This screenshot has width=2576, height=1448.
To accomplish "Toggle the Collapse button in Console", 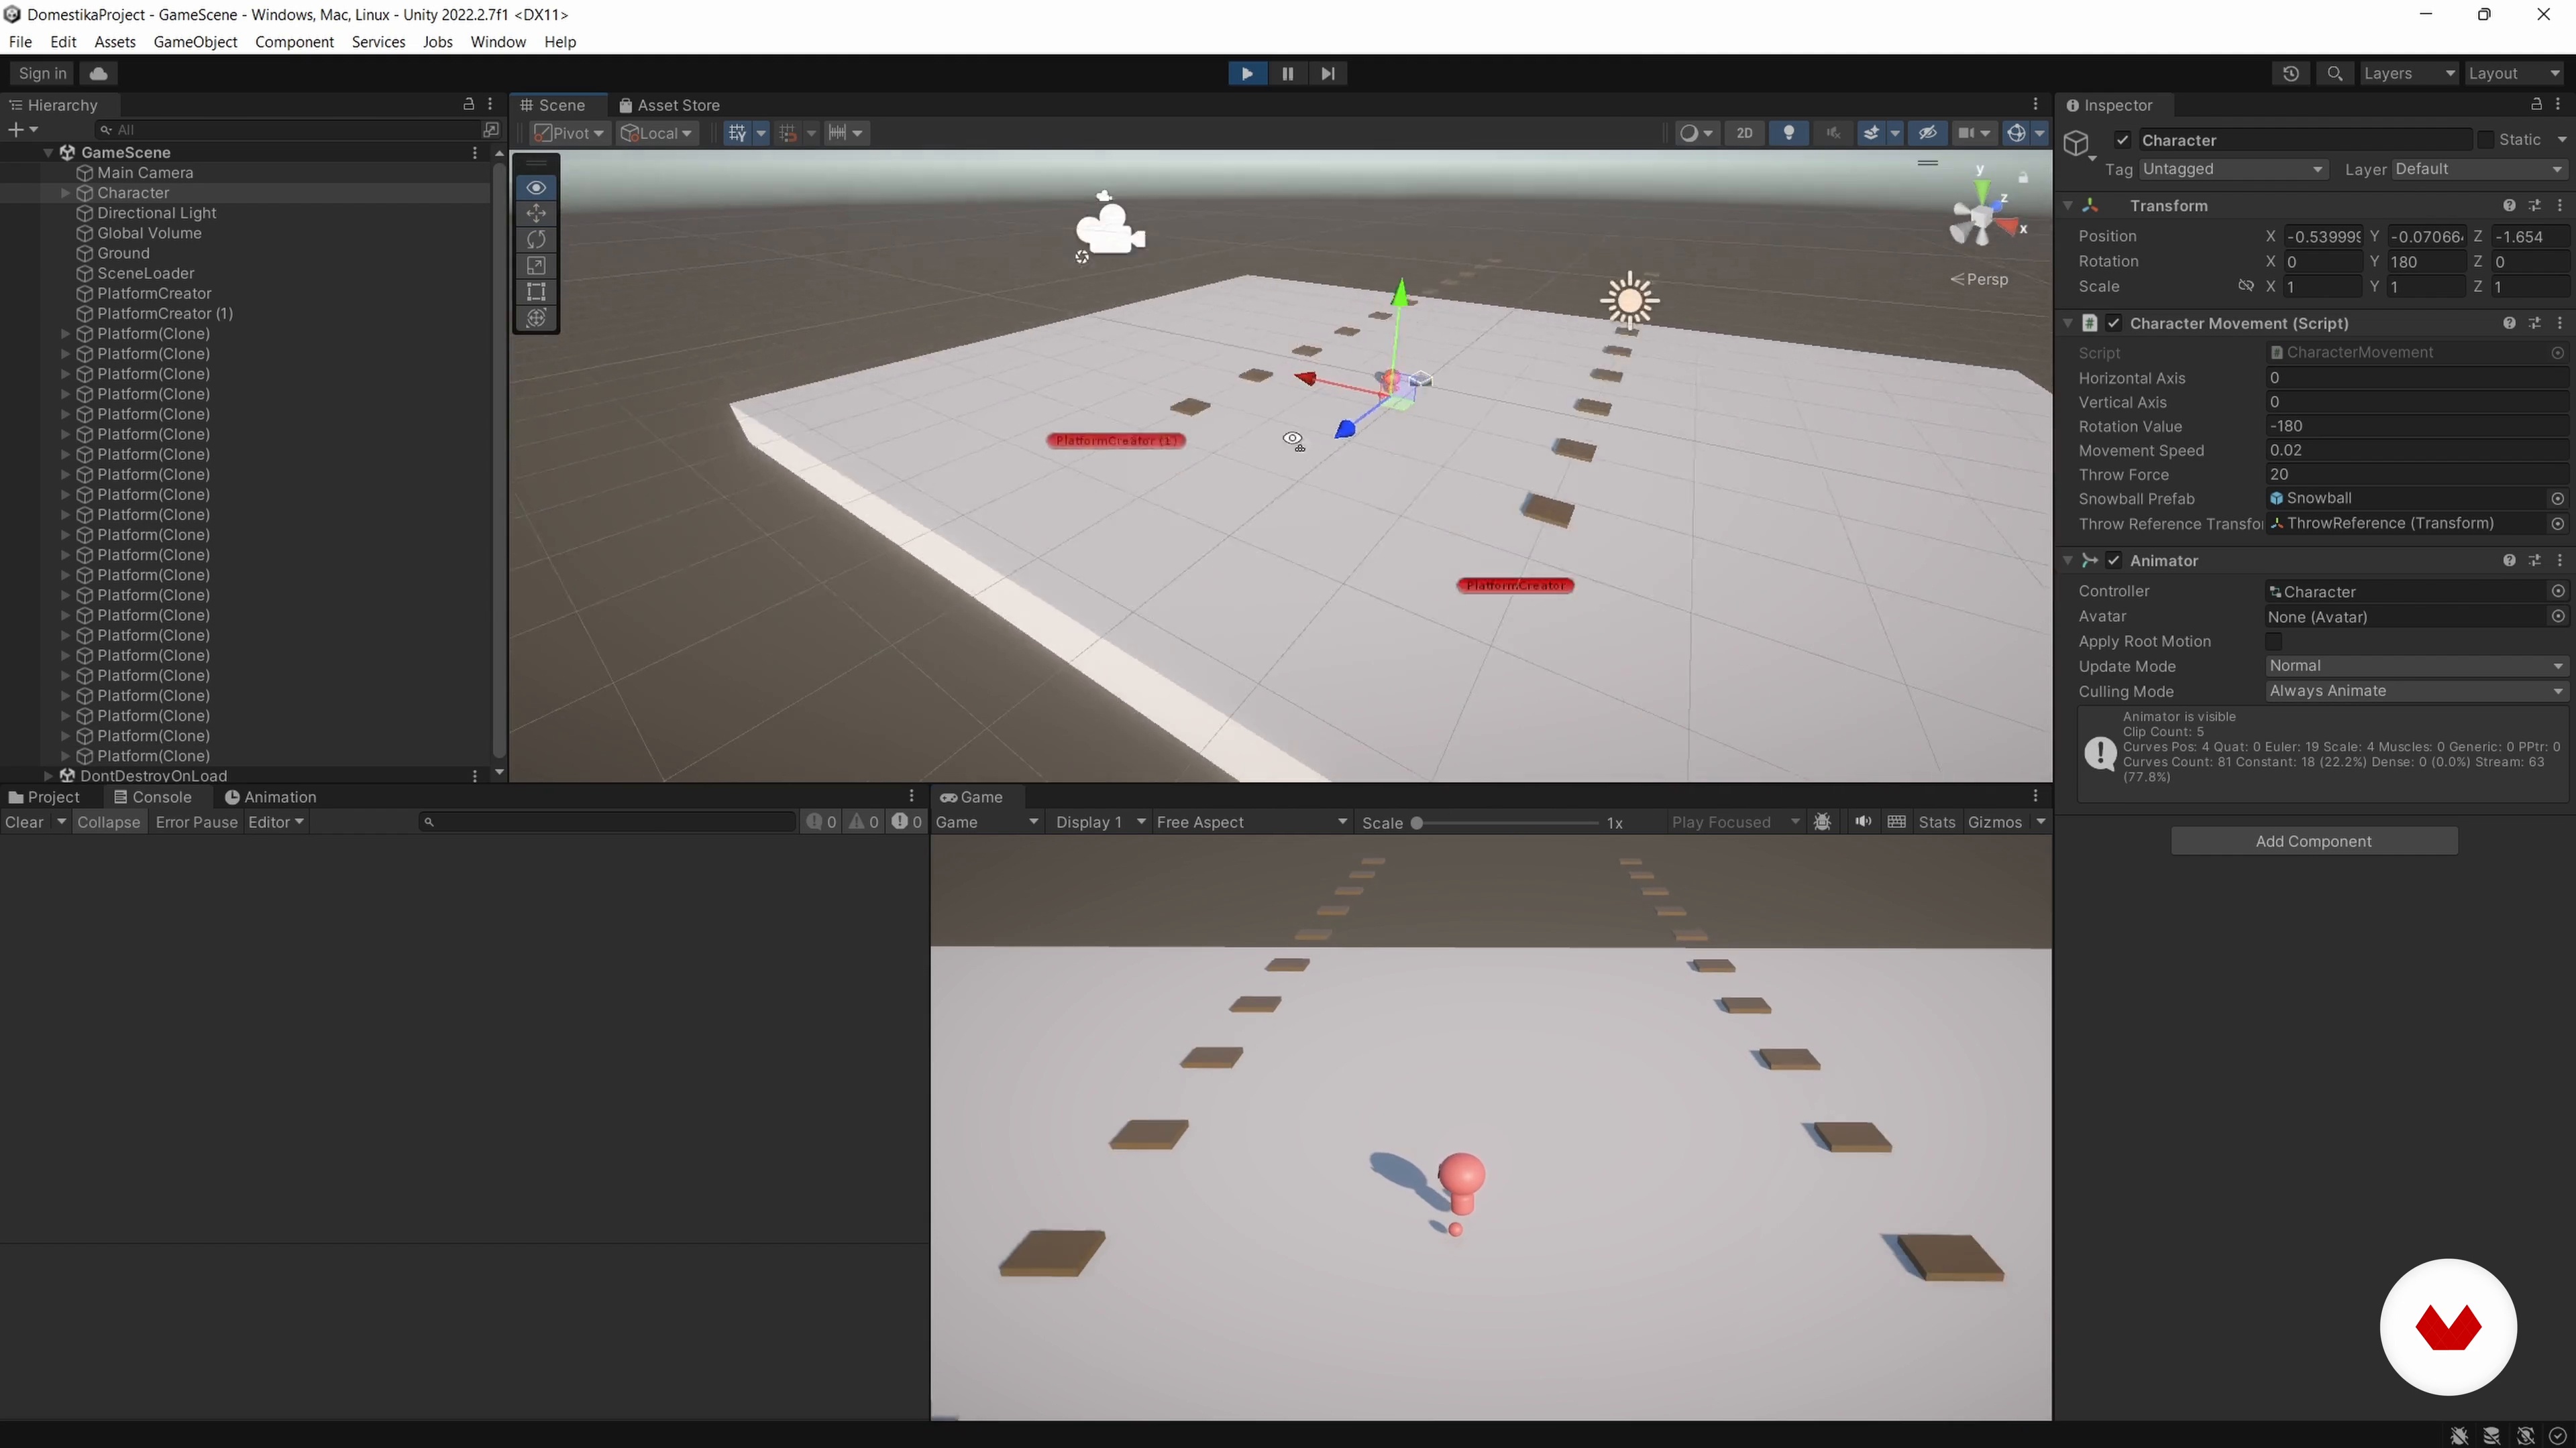I will pyautogui.click(x=108, y=821).
